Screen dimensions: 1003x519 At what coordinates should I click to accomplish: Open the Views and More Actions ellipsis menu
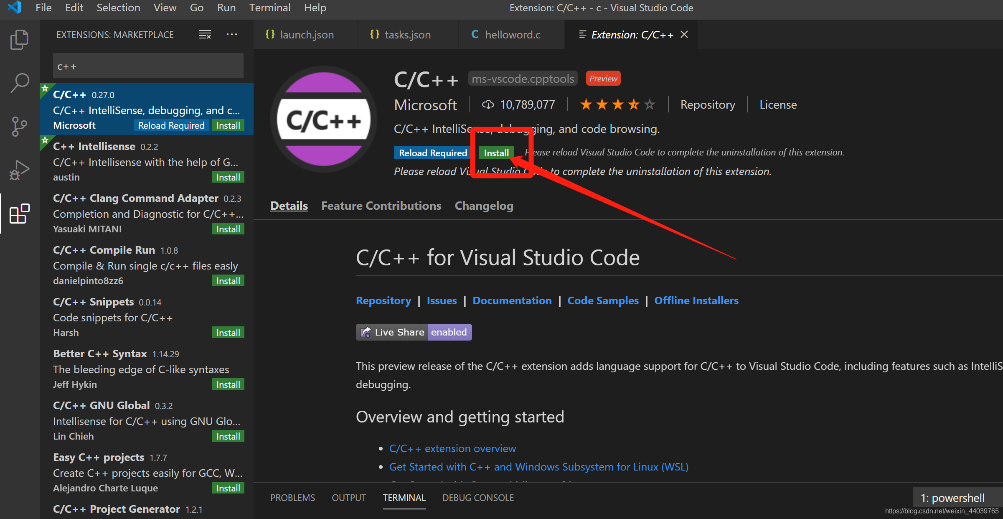coord(232,35)
